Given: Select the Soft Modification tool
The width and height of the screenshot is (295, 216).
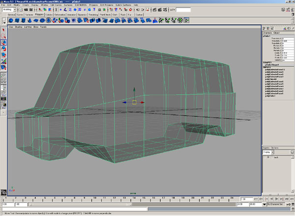Looking at the screenshot, I should coord(3,67).
